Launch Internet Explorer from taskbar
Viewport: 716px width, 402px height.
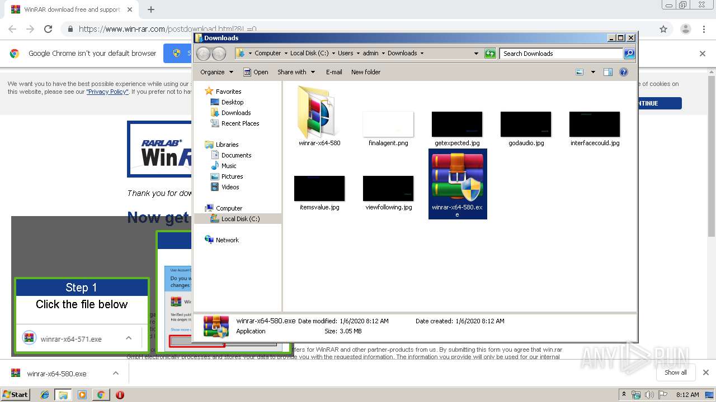click(45, 395)
